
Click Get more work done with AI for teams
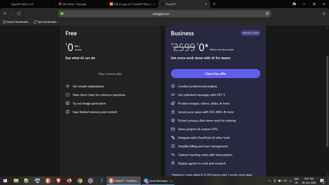coord(200,58)
